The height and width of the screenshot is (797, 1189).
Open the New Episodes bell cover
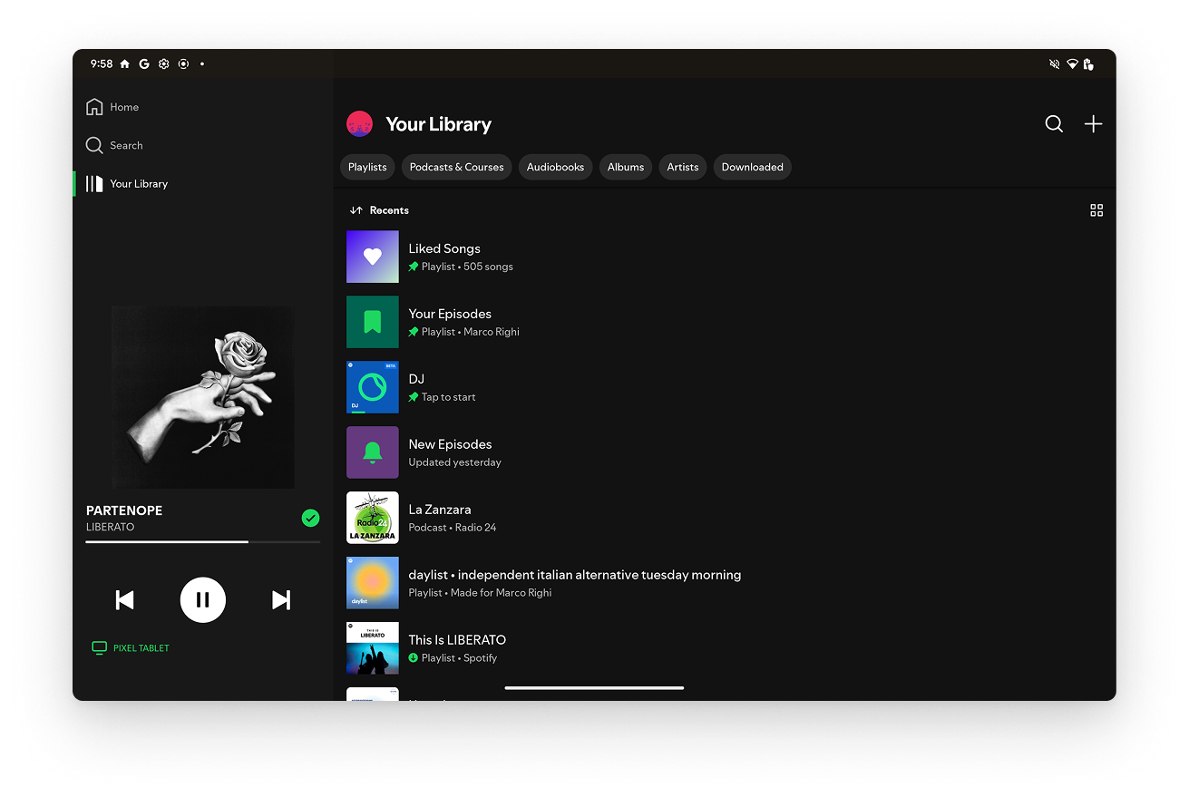(373, 452)
